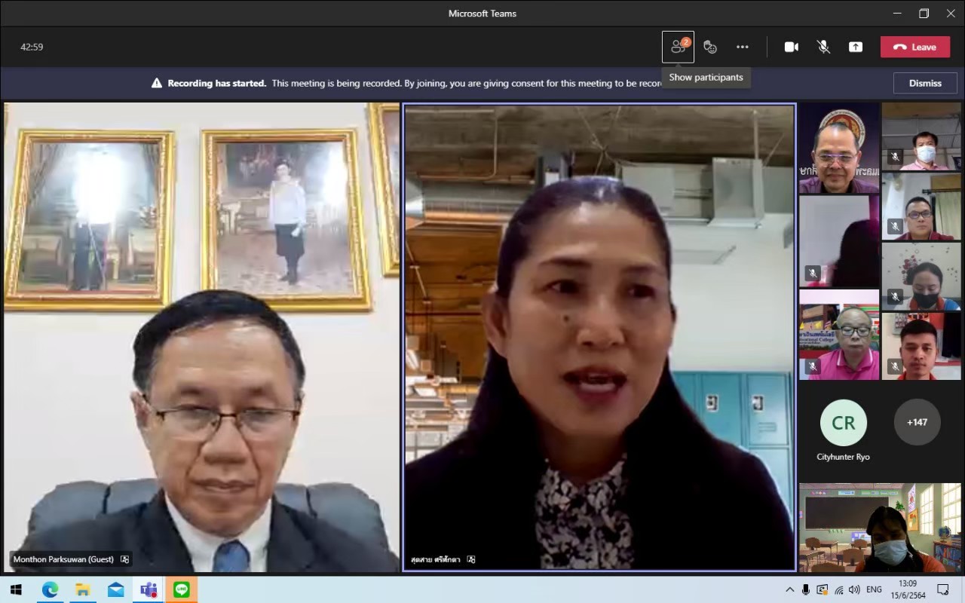Image resolution: width=965 pixels, height=603 pixels.
Task: Show hidden system tray icons
Action: pyautogui.click(x=789, y=589)
